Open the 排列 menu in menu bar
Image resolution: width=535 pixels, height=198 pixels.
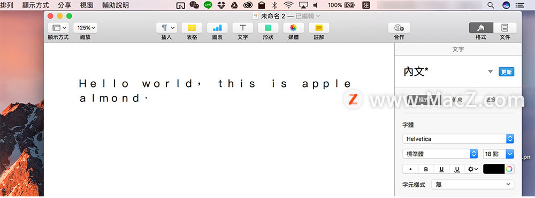click(7, 5)
